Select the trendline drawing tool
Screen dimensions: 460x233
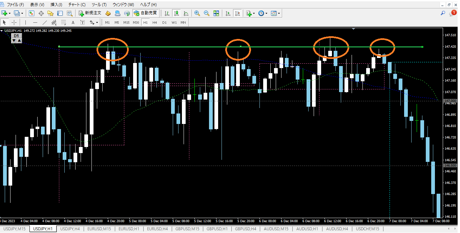click(44, 23)
